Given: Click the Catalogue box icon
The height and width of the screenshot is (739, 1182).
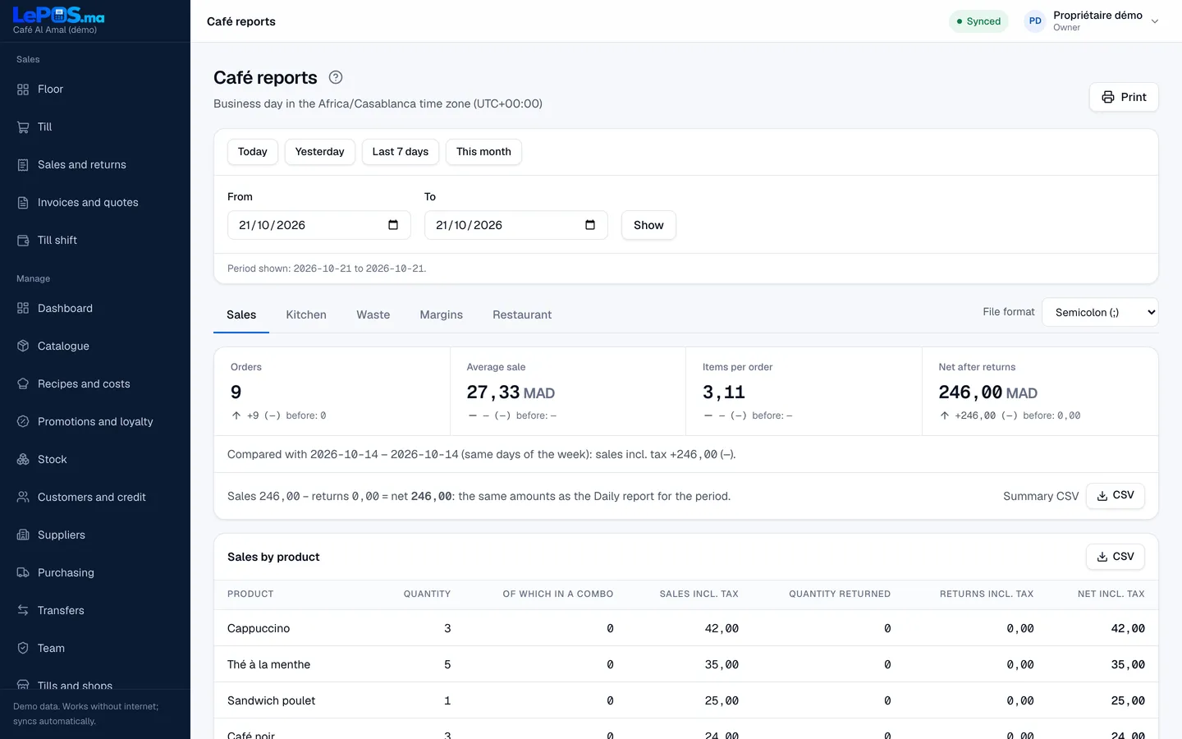Looking at the screenshot, I should (x=23, y=347).
